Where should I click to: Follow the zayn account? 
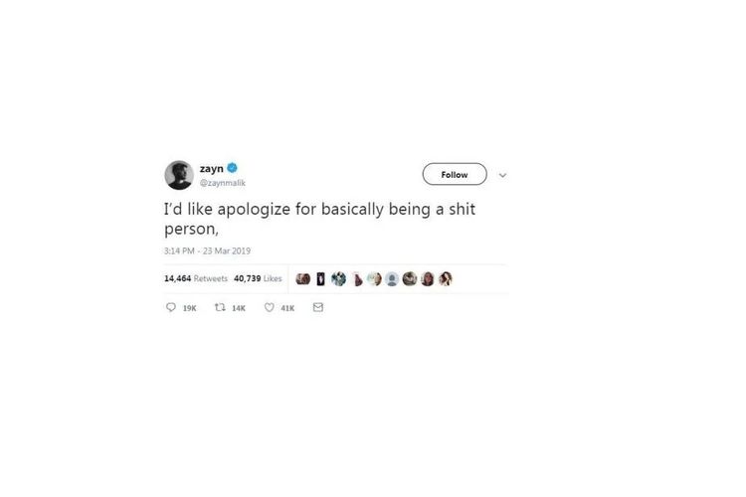click(455, 175)
